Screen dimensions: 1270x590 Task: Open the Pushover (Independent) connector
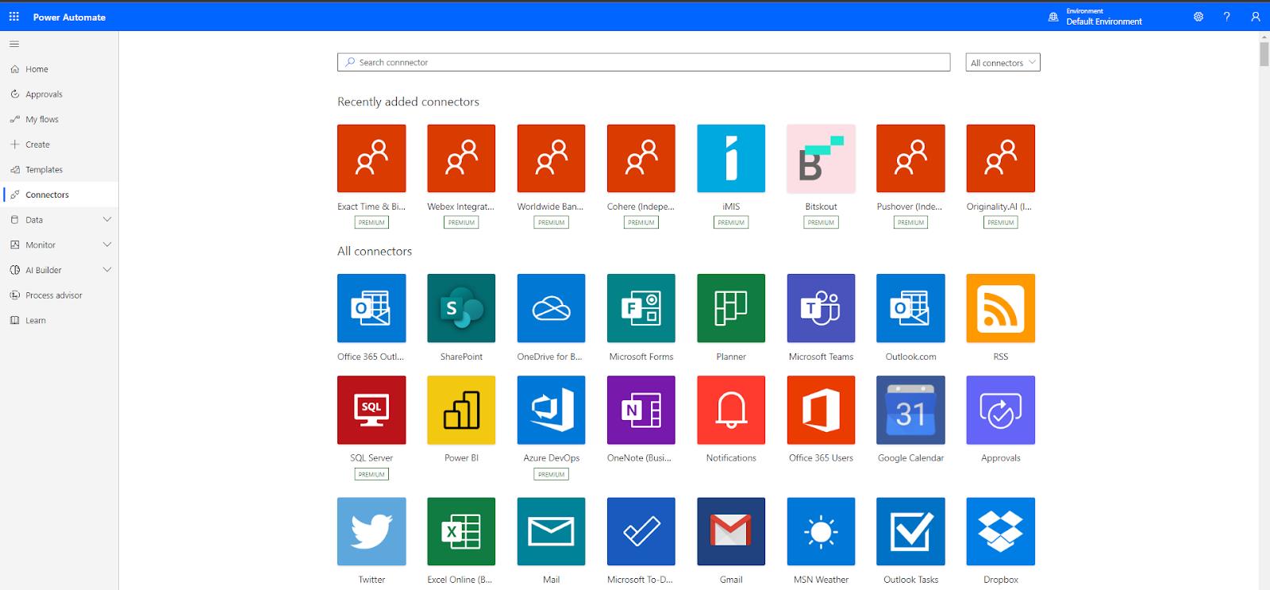click(910, 158)
